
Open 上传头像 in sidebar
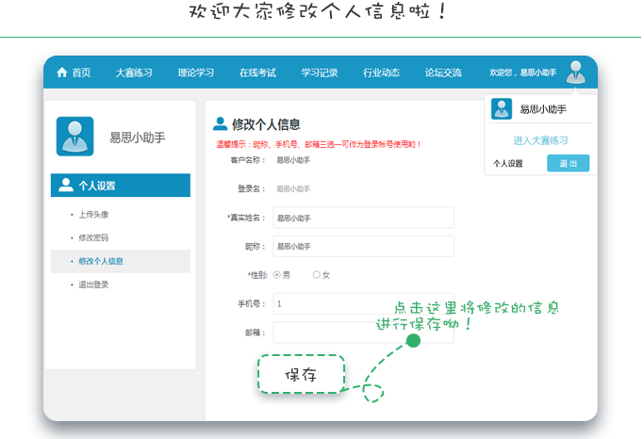(x=93, y=215)
